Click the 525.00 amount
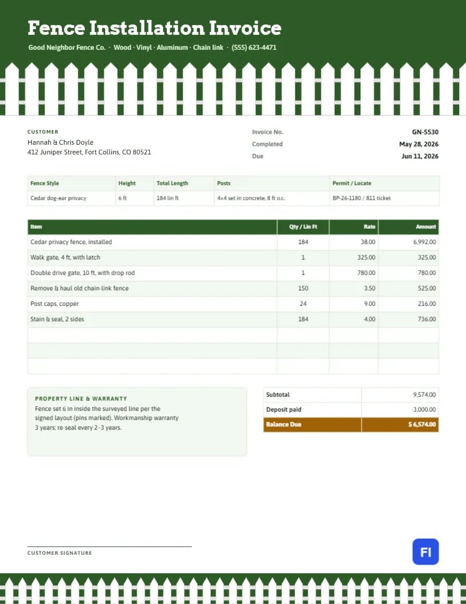 click(x=427, y=288)
